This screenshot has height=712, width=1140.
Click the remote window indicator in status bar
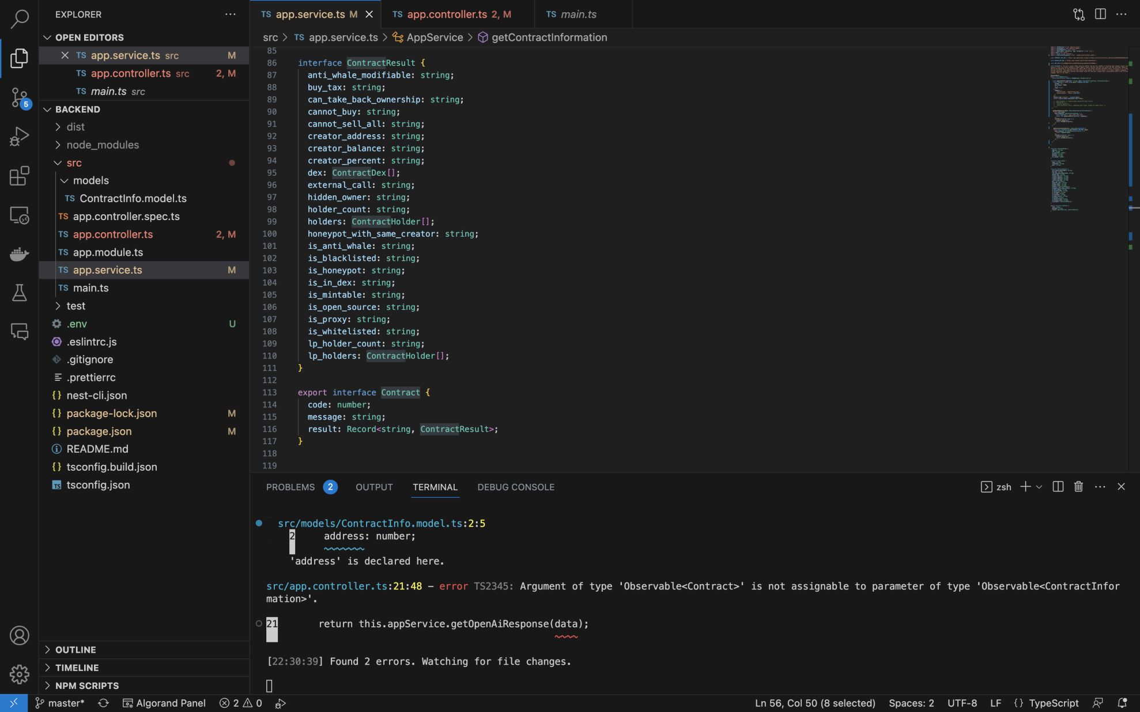(x=13, y=703)
